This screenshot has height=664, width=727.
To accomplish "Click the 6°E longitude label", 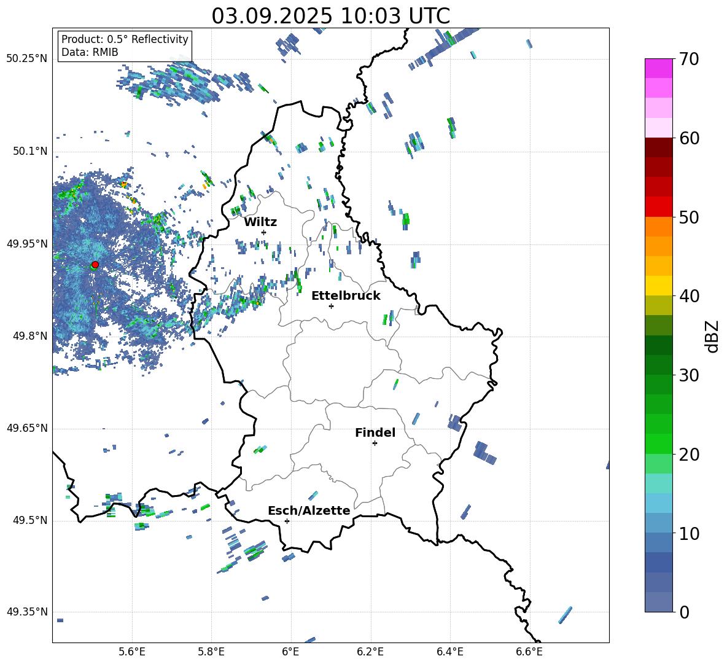I will click(x=290, y=652).
